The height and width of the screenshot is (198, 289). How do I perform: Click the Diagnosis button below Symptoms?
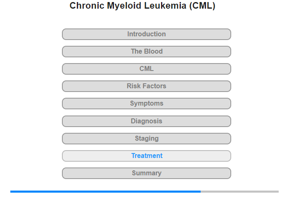point(147,121)
